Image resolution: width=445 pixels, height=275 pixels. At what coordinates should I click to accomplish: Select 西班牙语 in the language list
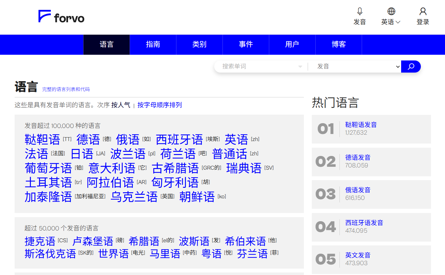click(179, 139)
